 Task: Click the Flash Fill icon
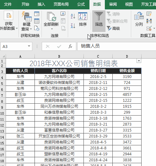tap(149, 14)
